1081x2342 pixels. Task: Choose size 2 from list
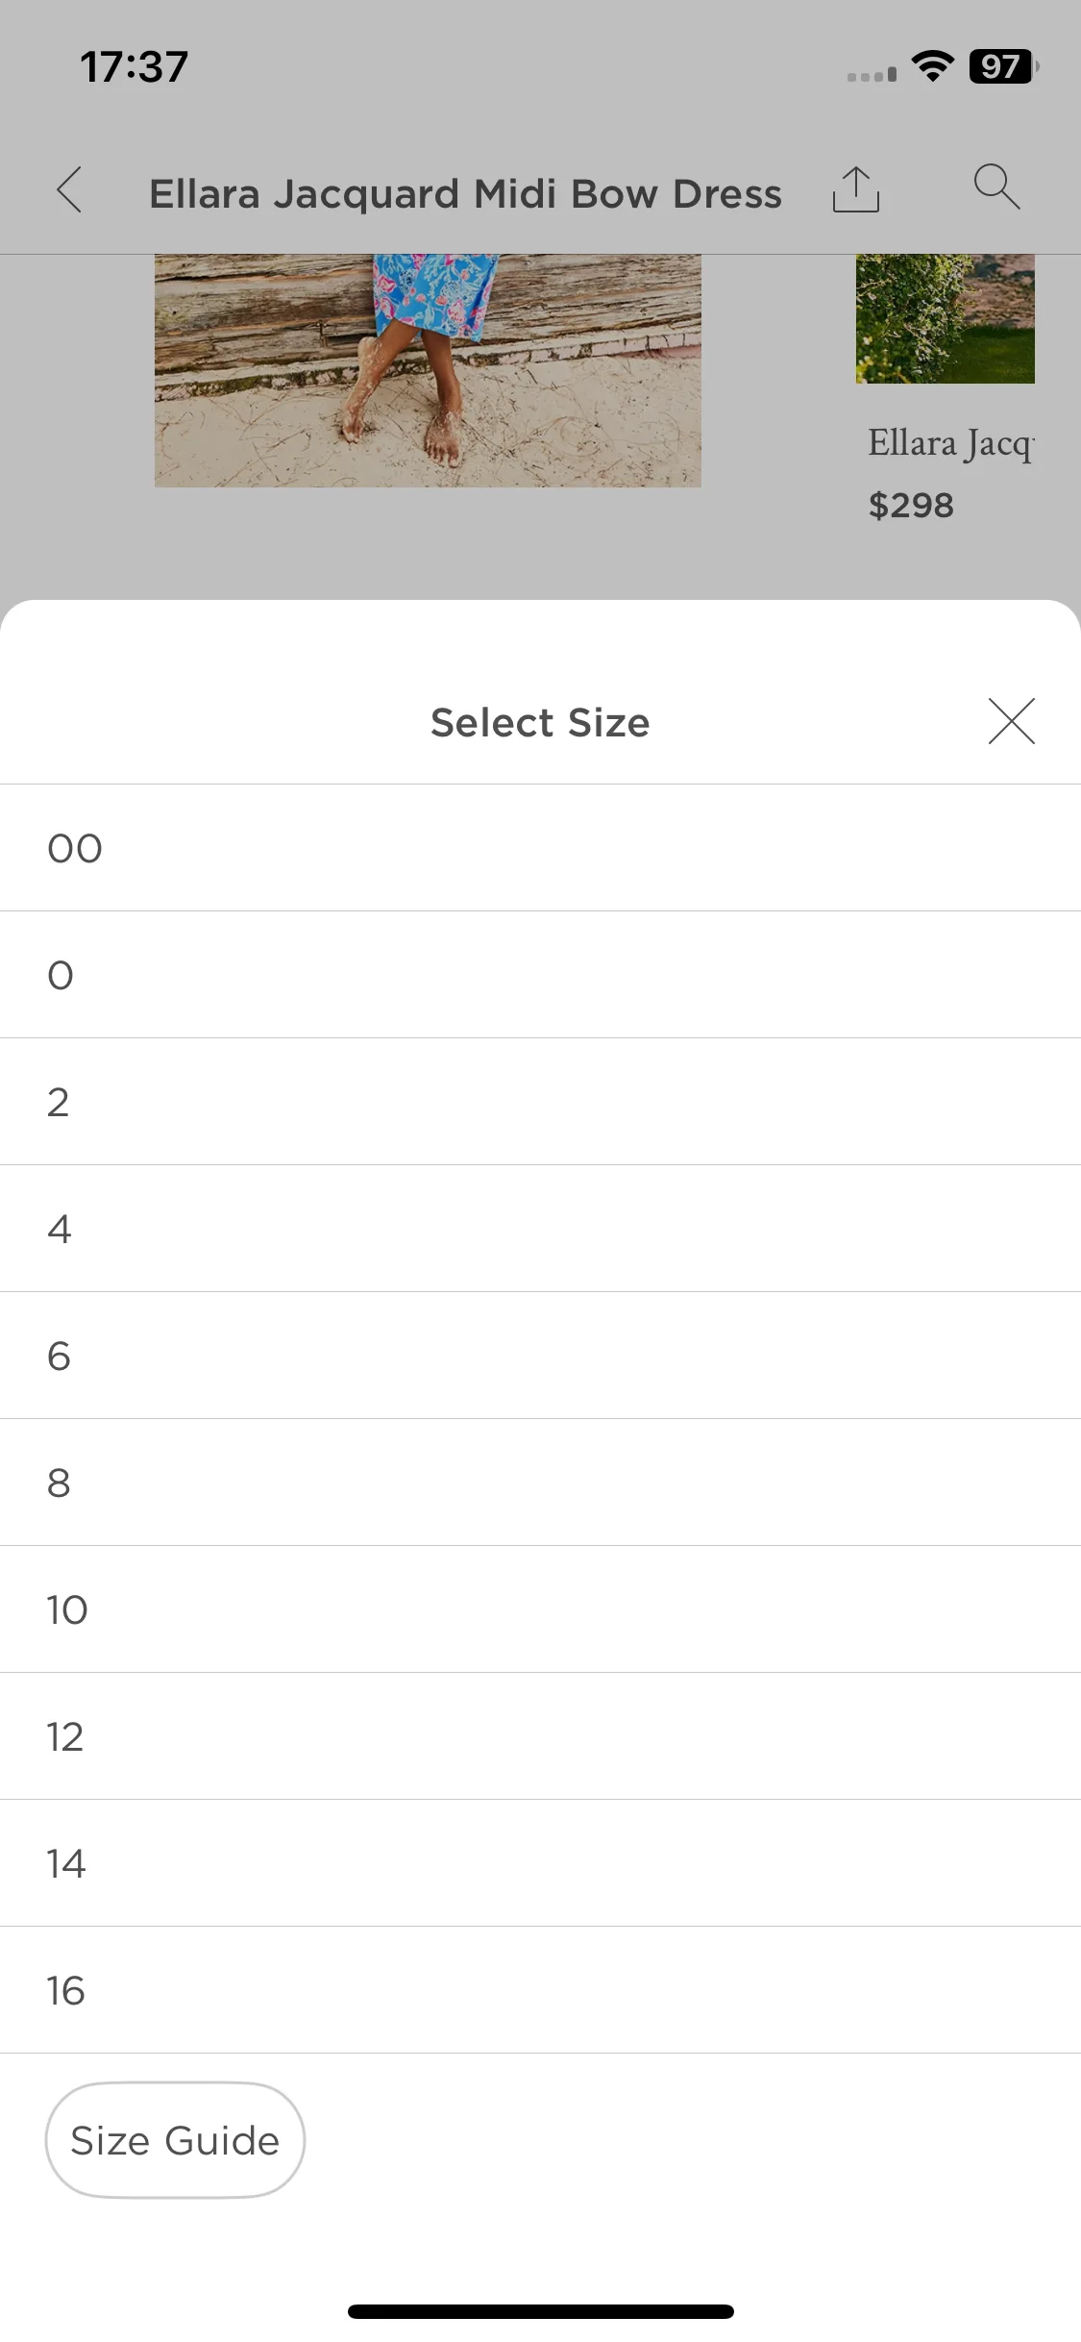point(540,1102)
